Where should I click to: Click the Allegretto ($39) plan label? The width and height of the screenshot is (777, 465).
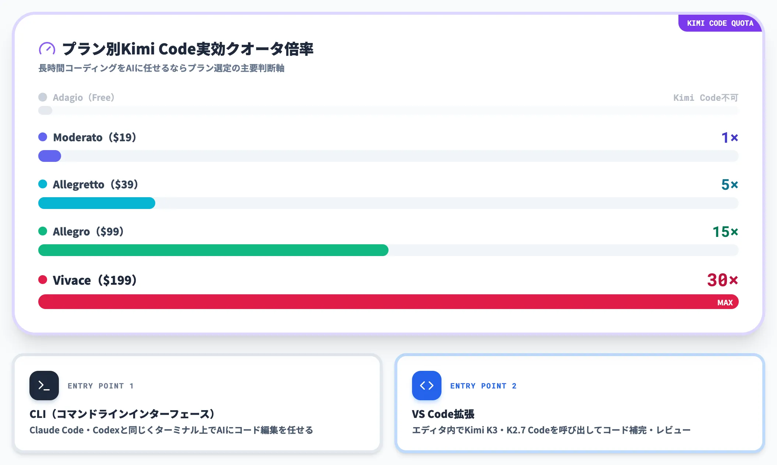(x=95, y=184)
